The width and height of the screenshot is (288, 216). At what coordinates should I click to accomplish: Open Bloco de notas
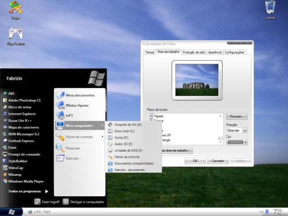[x=17, y=107]
